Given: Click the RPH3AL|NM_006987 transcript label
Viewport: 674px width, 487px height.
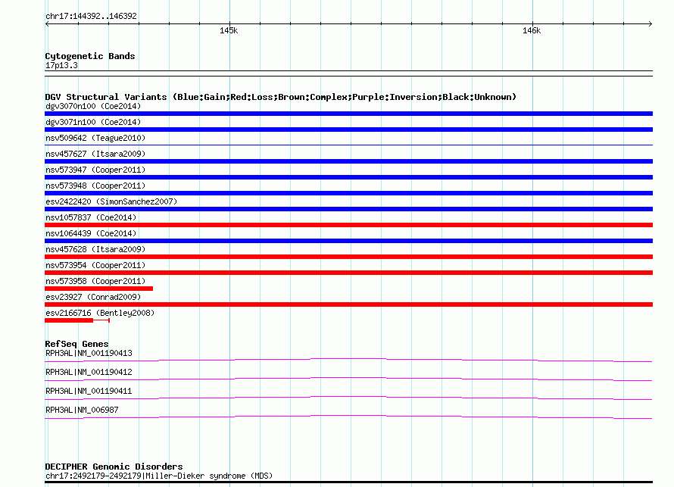Looking at the screenshot, I should point(82,410).
